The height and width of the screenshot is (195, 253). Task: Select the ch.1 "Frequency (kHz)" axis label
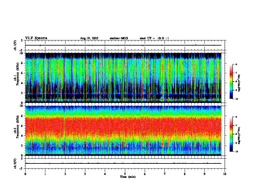(x=18, y=74)
